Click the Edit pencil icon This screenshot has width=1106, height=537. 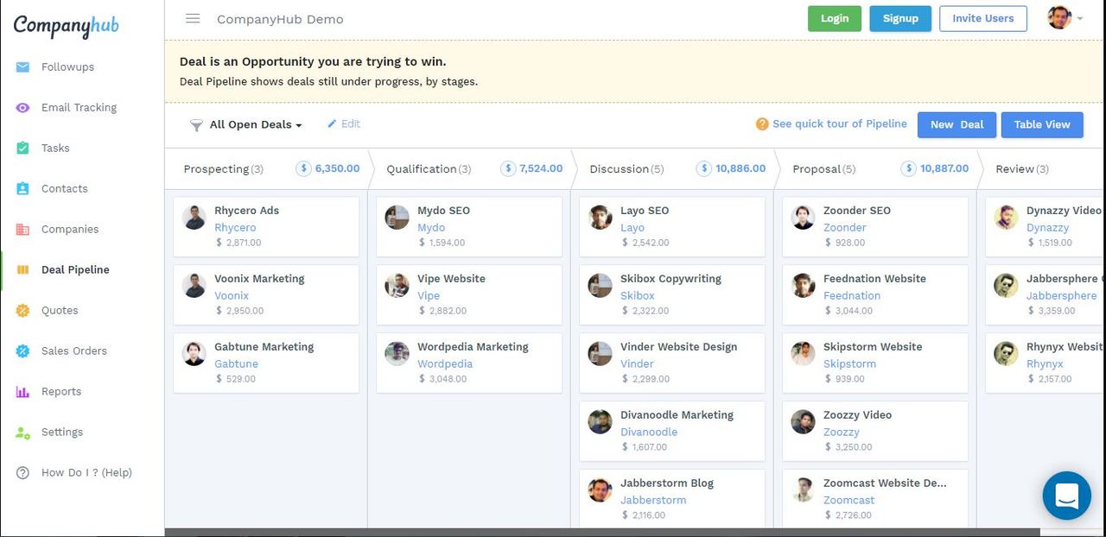click(332, 124)
